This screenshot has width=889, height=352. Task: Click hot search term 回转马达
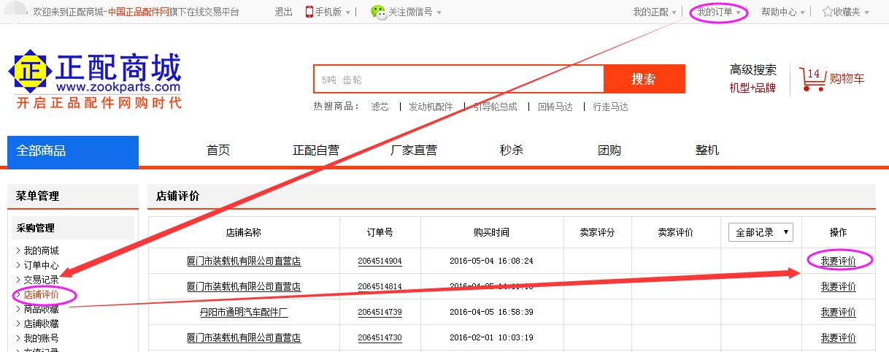tap(555, 107)
